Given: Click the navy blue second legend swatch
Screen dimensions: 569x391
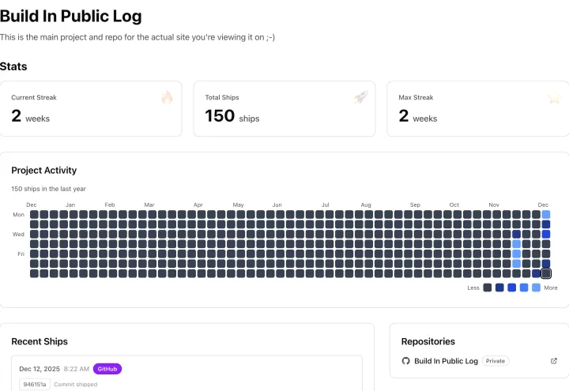Looking at the screenshot, I should coord(499,288).
